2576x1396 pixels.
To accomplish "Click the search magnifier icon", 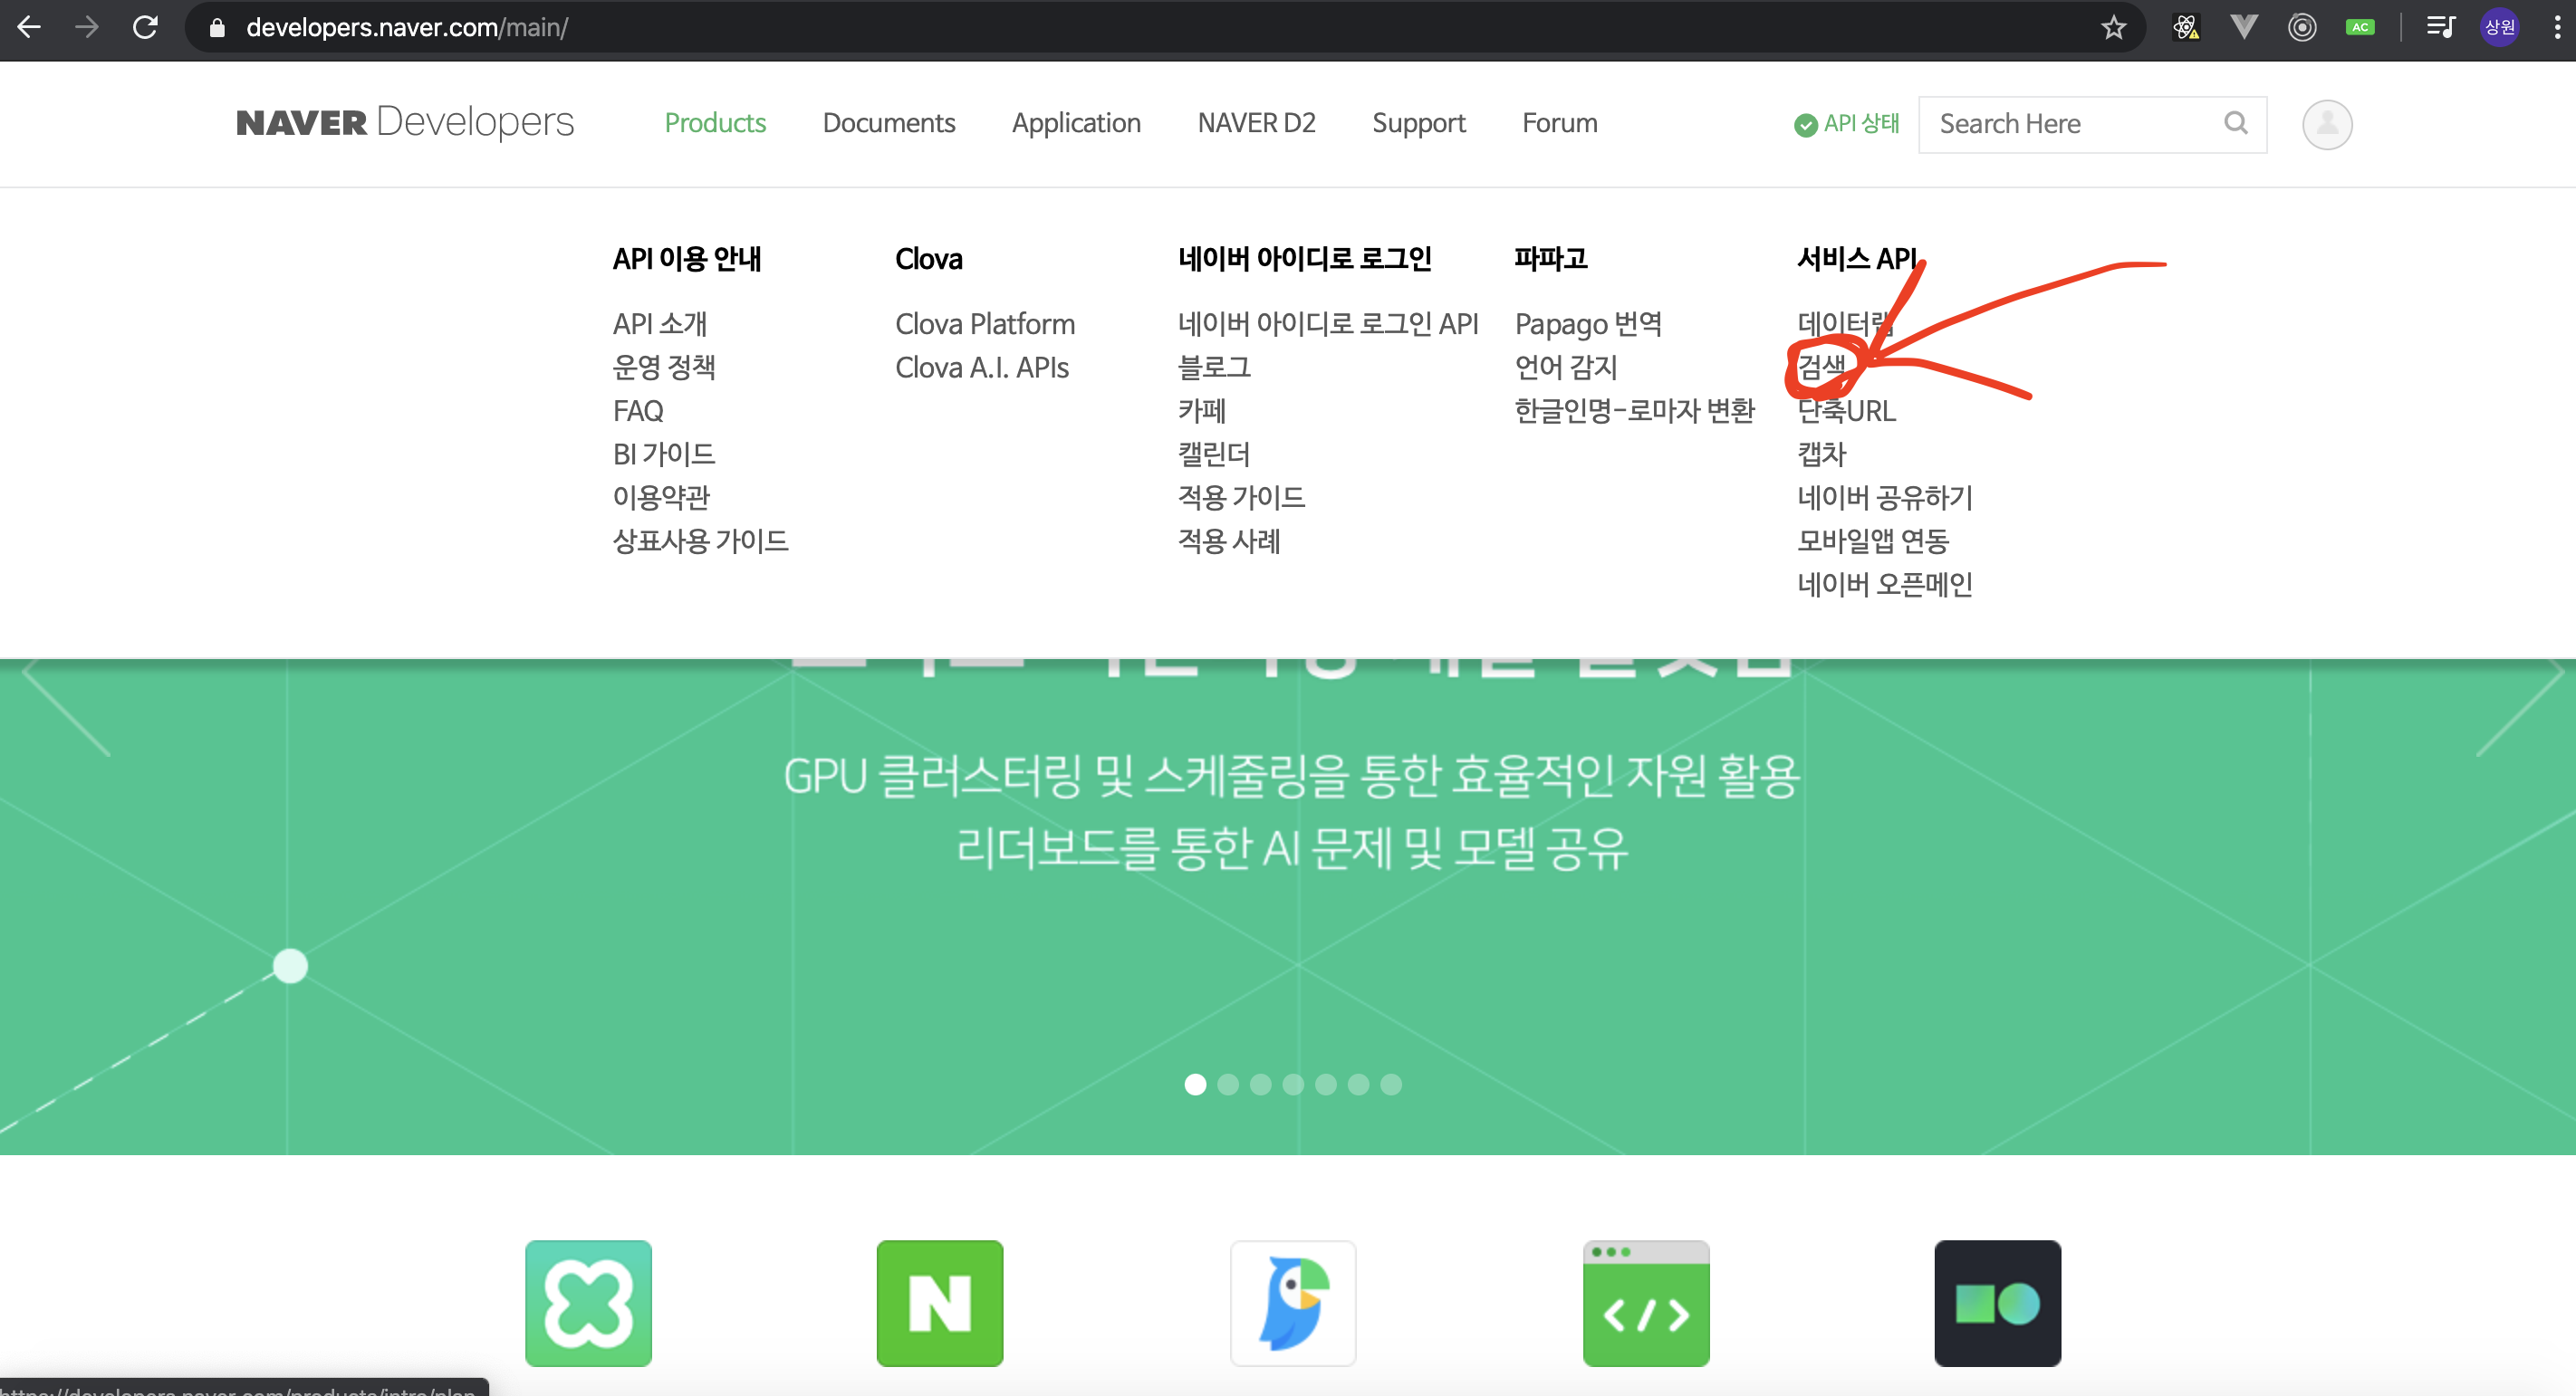I will coord(2235,123).
